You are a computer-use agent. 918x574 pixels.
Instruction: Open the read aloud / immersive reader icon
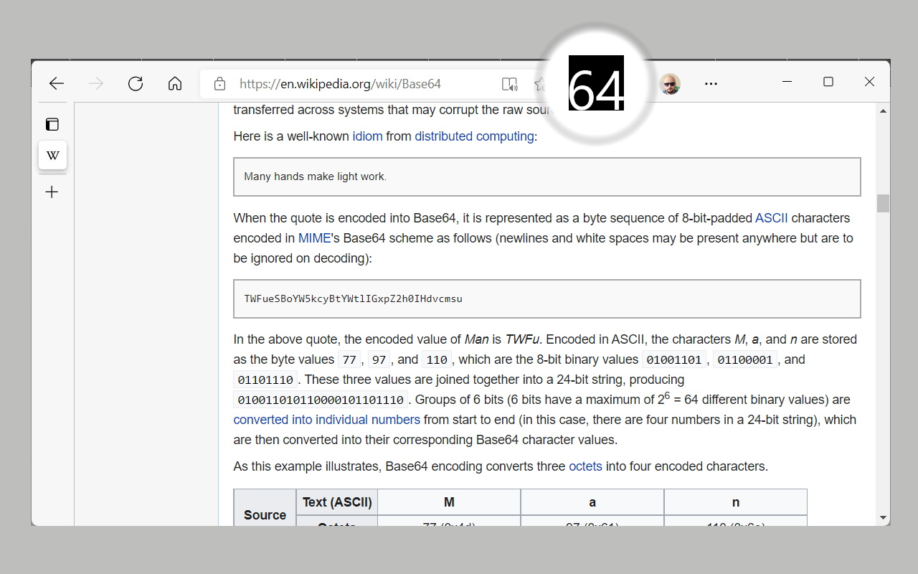tap(509, 84)
